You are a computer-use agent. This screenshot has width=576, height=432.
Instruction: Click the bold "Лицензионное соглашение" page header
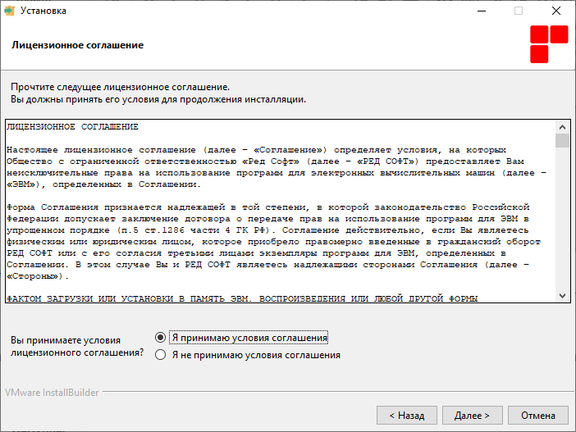(77, 45)
